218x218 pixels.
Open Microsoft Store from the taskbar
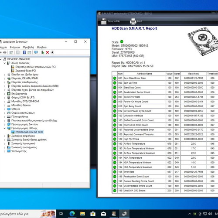click(93, 214)
